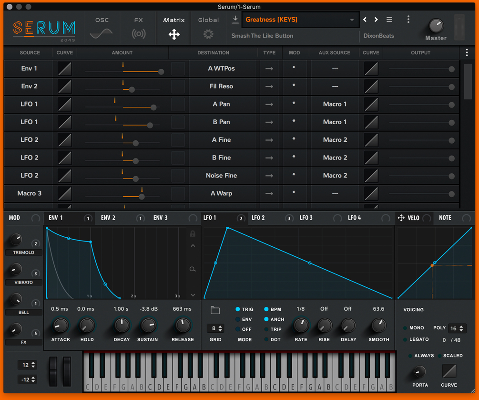Click the envelope zoom magnifier icon
This screenshot has height=400, width=479.
pos(193,269)
